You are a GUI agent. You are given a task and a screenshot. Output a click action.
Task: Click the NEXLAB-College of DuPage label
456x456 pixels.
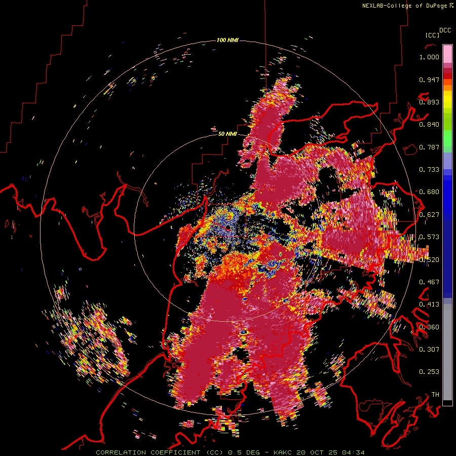[404, 6]
